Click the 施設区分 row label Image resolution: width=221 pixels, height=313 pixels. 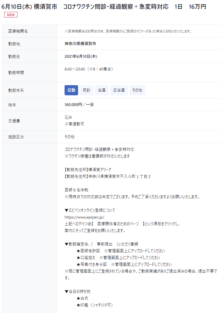pos(16,137)
